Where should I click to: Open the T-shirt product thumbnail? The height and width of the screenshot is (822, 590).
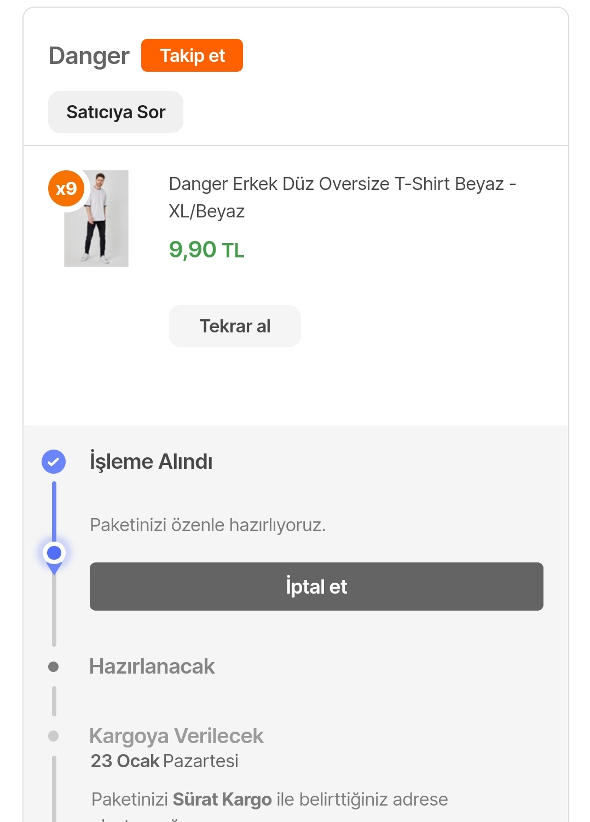(96, 219)
